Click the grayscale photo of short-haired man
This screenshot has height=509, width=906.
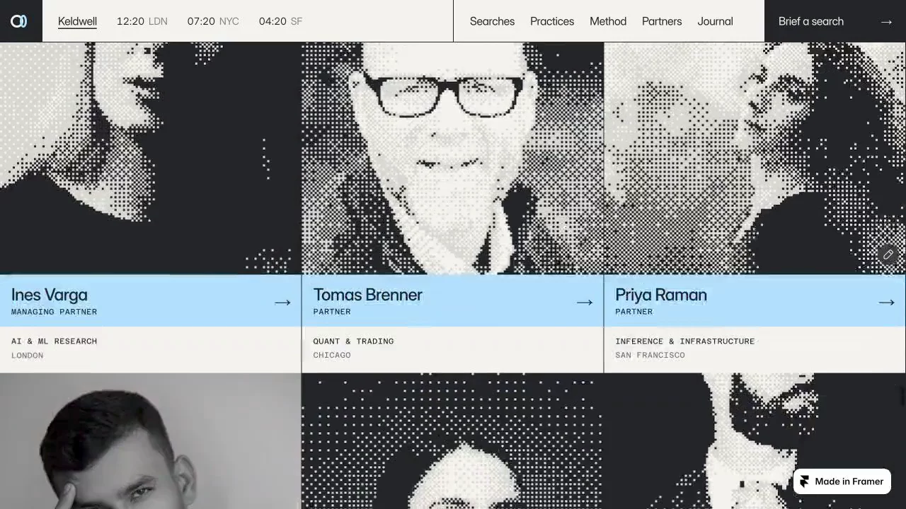pyautogui.click(x=151, y=441)
